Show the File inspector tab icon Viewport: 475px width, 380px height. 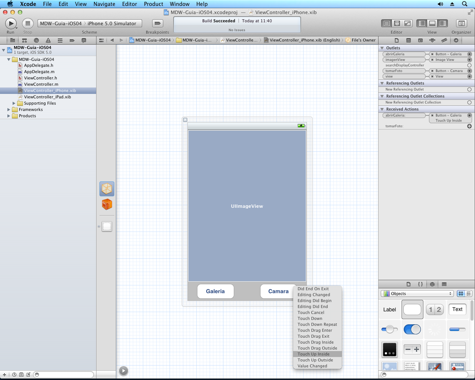397,40
